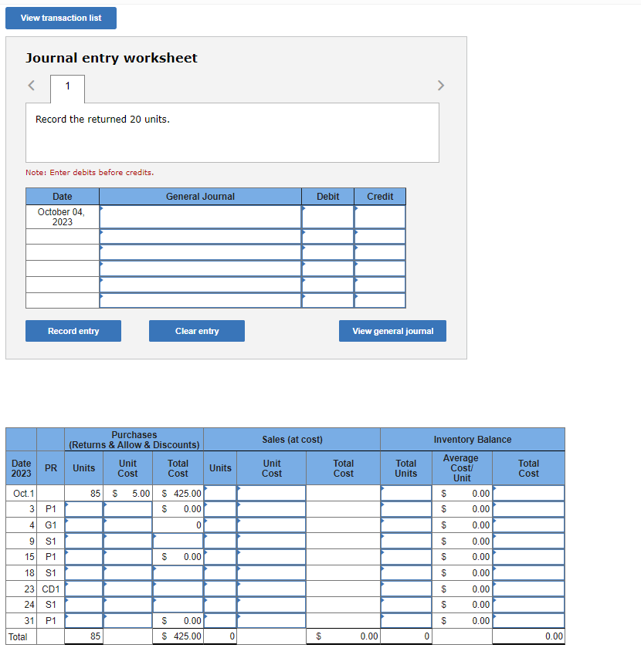Click the Record entry button
The height and width of the screenshot is (658, 641).
tap(73, 330)
